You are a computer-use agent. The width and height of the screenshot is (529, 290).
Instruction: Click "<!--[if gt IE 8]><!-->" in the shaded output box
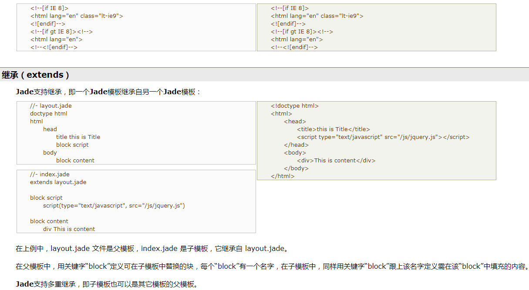click(x=302, y=31)
